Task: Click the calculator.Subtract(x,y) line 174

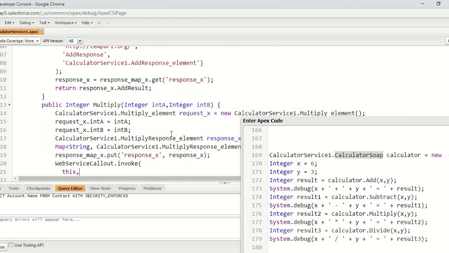Action: point(343,197)
